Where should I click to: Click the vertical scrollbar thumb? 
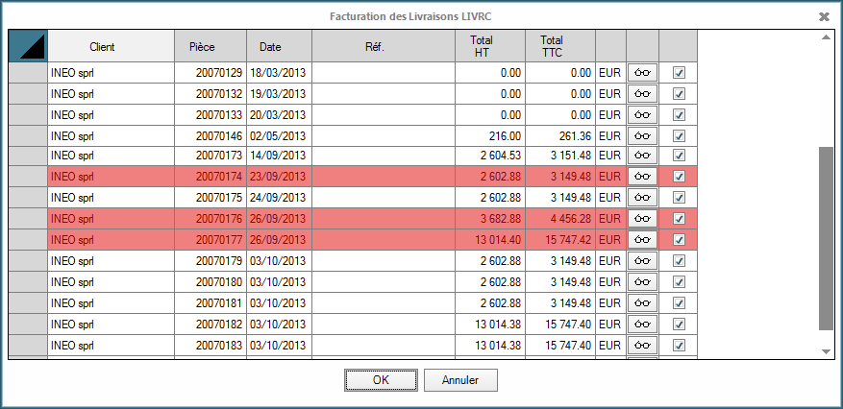pyautogui.click(x=825, y=237)
